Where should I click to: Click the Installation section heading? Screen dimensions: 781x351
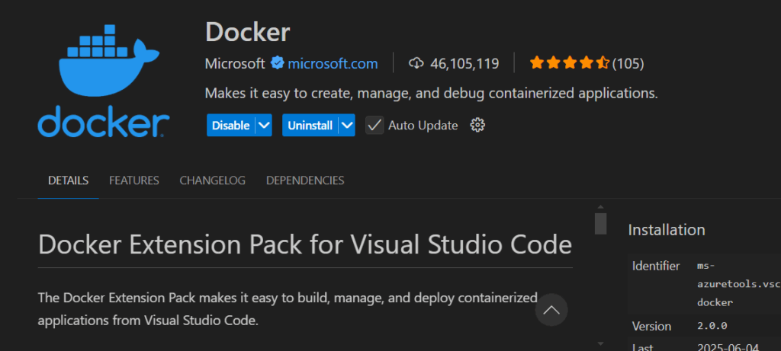coord(667,230)
